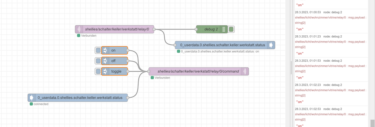Click the input port of the relay/0/command node
This screenshot has width=375, height=127.
pos(149,71)
